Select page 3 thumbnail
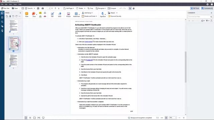 point(13,61)
